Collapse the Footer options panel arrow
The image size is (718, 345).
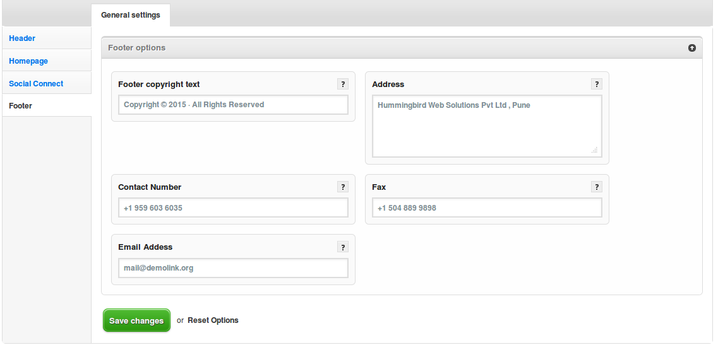(692, 48)
